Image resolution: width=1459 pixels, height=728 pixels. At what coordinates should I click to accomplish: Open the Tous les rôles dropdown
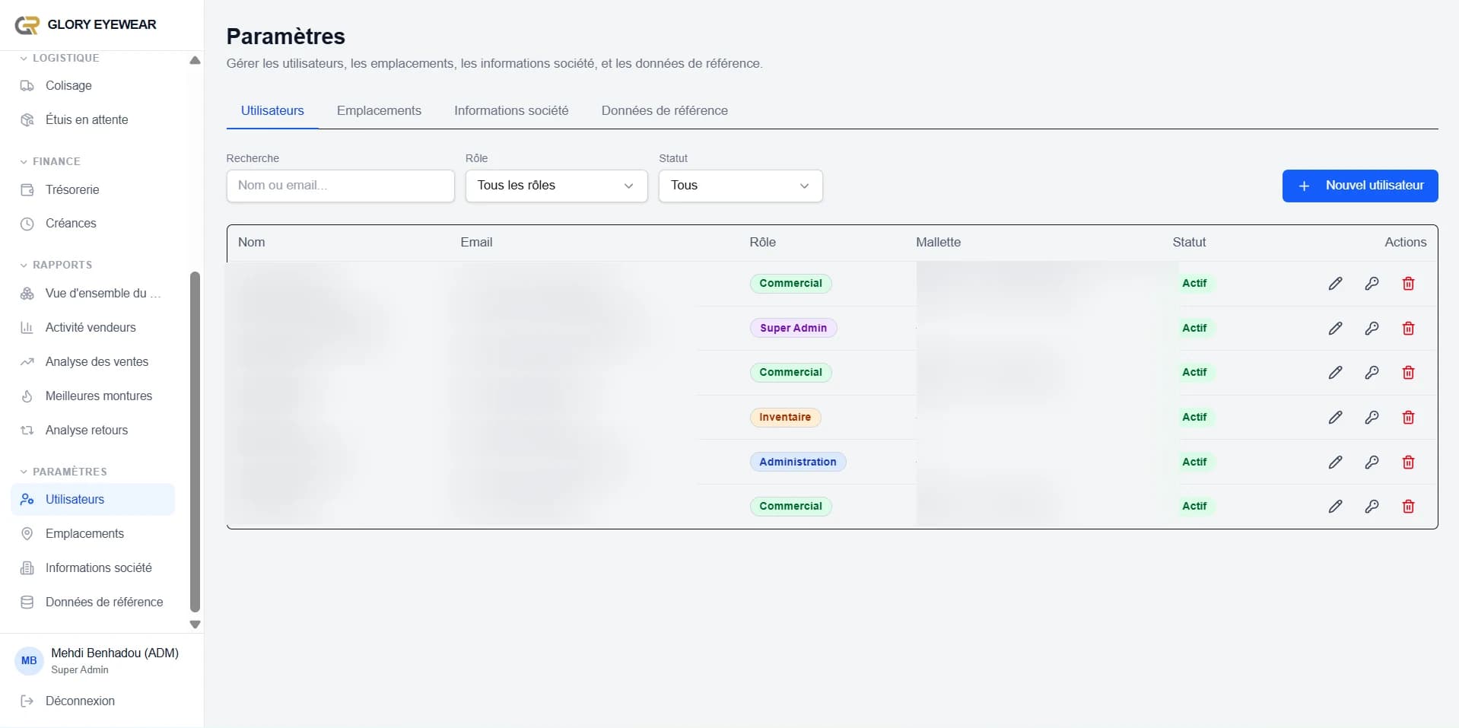click(556, 186)
